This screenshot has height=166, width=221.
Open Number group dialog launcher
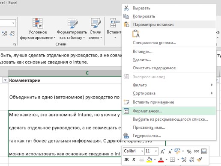[15, 44]
